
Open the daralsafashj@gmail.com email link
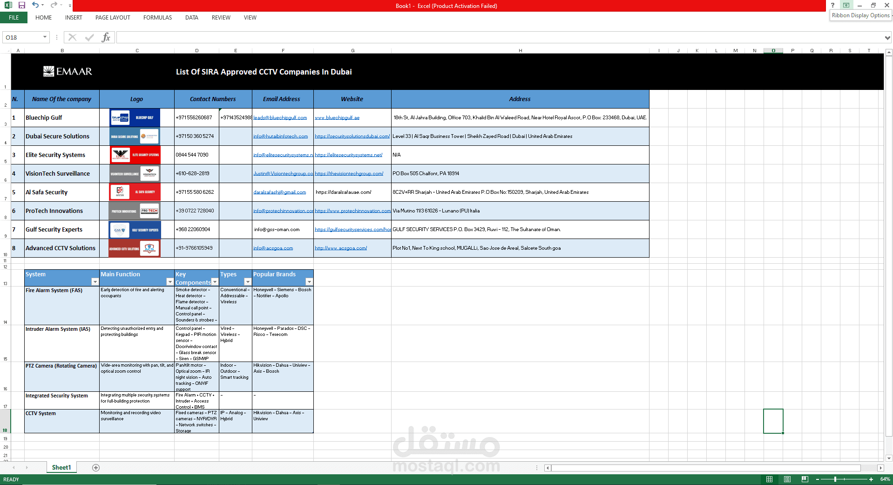(279, 192)
